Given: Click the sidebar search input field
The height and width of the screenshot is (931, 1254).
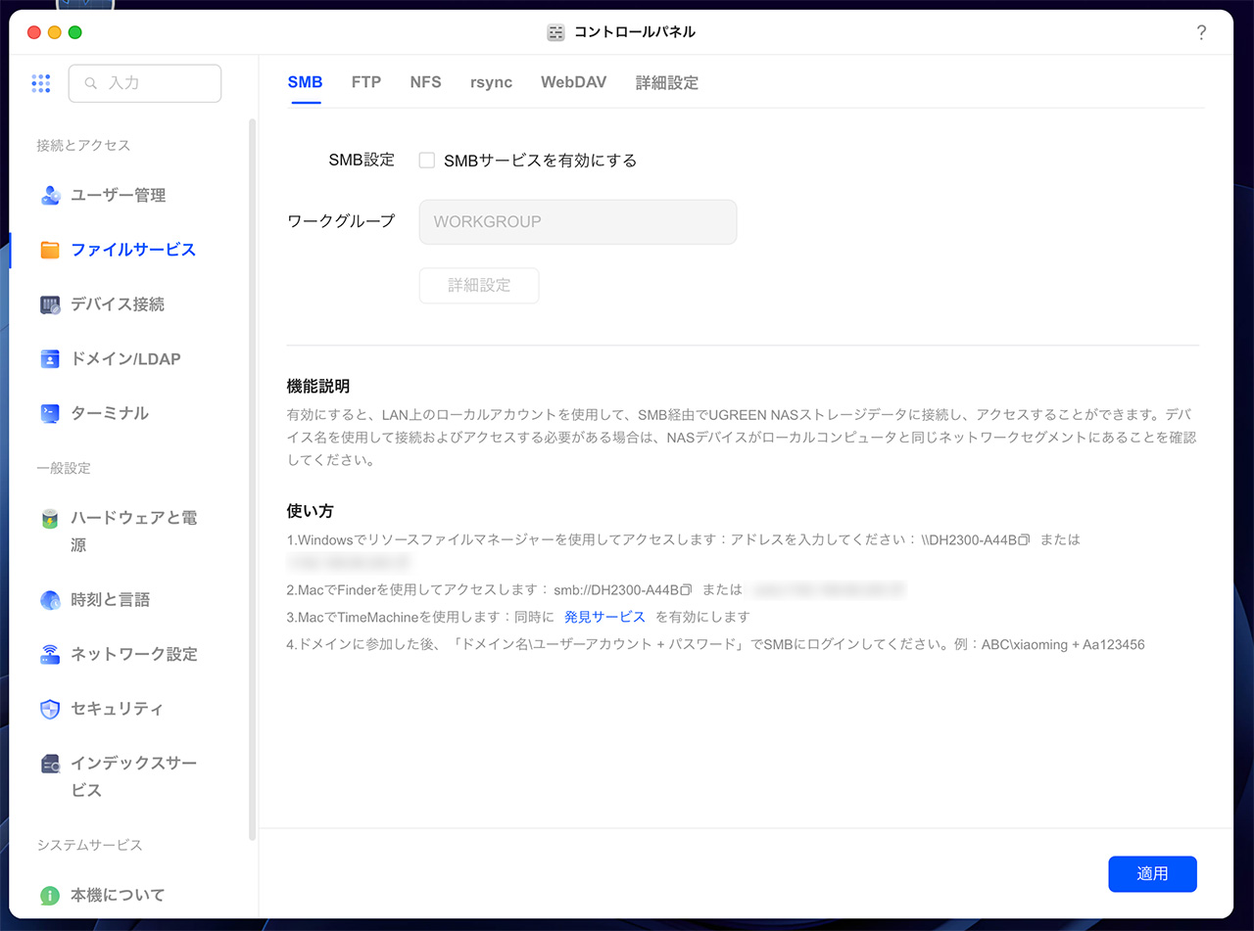Looking at the screenshot, I should pyautogui.click(x=144, y=83).
